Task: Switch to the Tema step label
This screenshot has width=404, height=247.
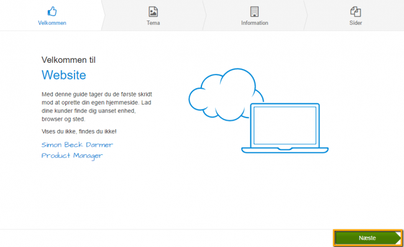Action: click(x=154, y=23)
